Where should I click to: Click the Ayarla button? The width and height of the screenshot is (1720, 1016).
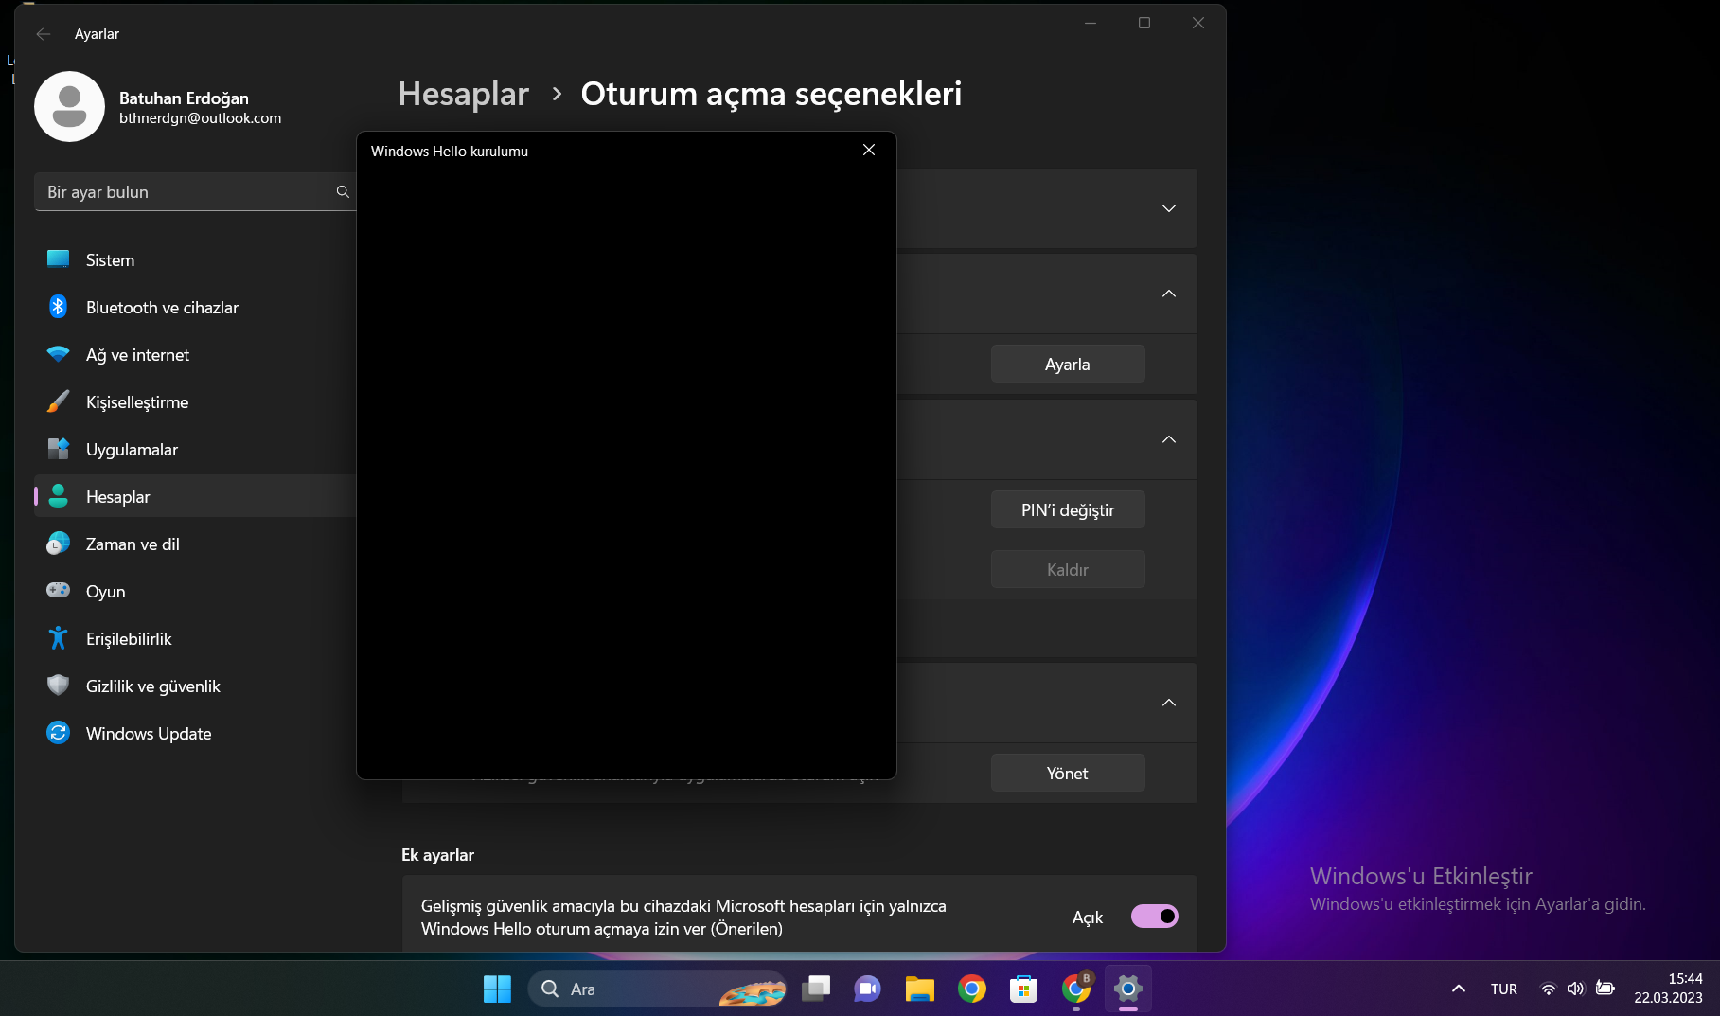click(x=1068, y=364)
